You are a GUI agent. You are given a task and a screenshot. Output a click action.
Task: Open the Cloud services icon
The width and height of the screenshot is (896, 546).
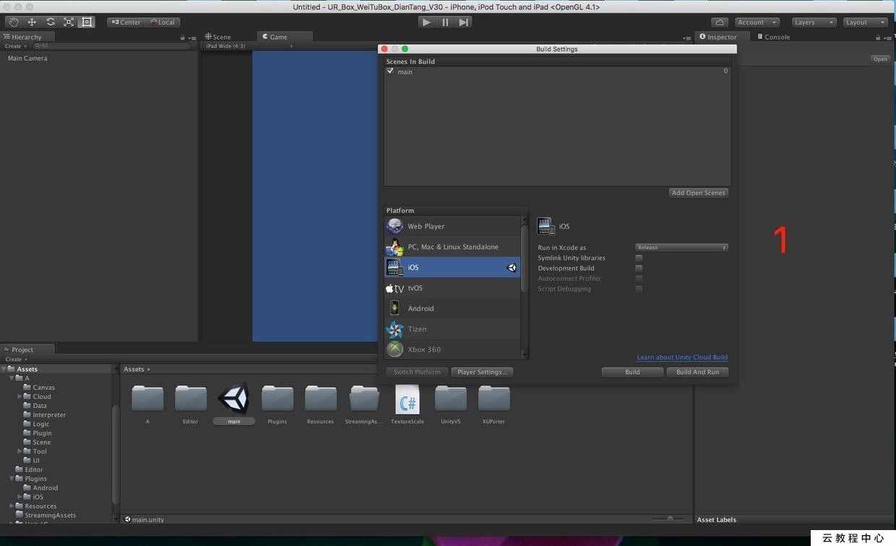[720, 22]
